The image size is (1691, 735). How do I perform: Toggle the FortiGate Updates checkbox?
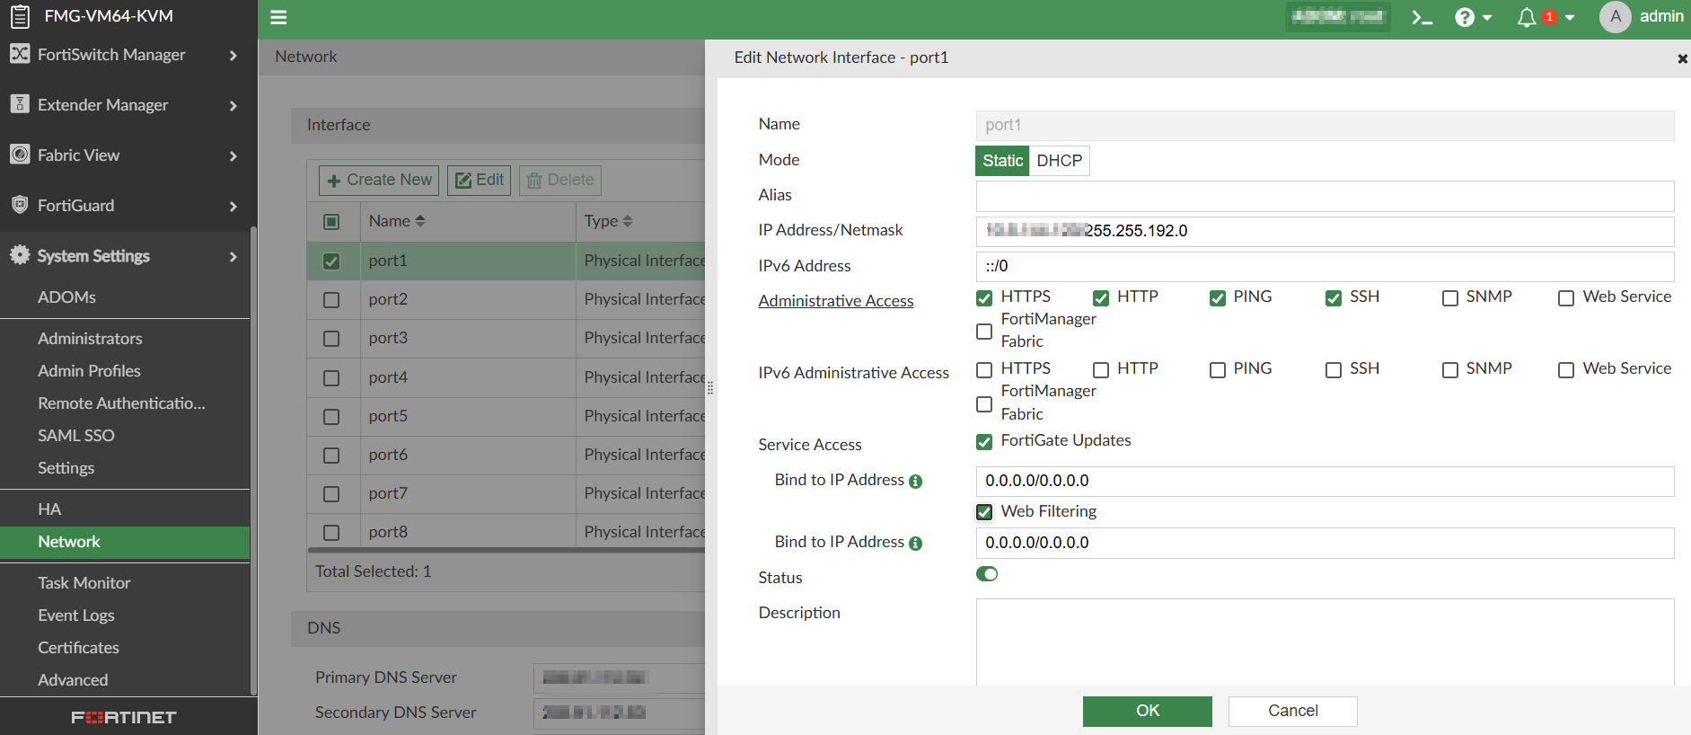[x=984, y=441]
